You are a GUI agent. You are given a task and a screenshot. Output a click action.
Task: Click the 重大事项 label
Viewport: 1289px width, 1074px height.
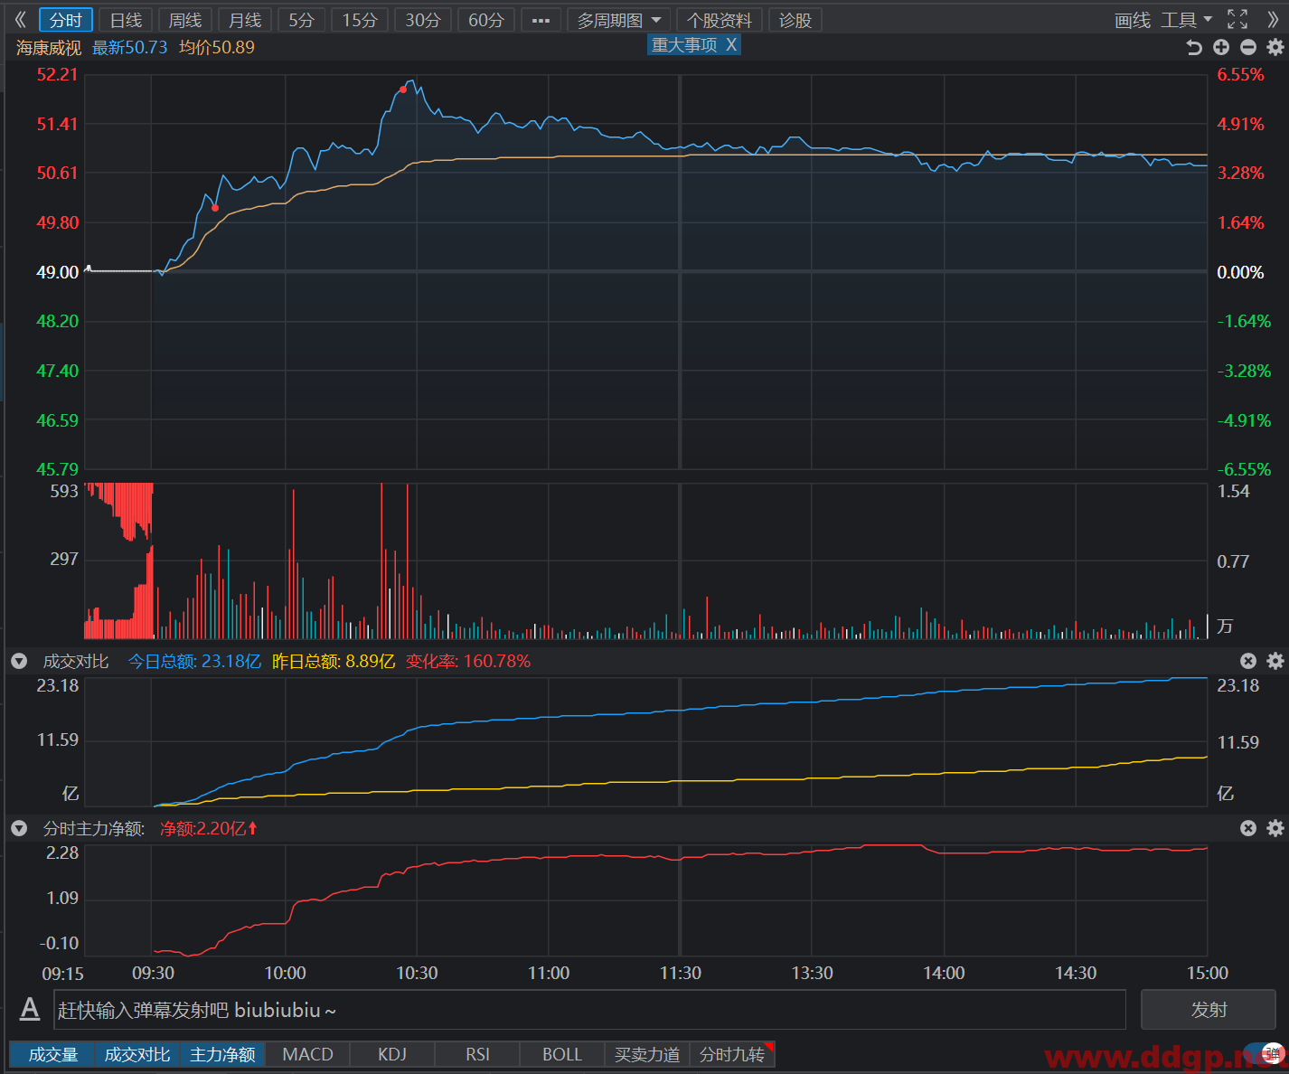(684, 44)
